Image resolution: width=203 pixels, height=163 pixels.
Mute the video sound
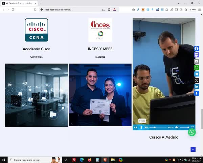[177, 127]
